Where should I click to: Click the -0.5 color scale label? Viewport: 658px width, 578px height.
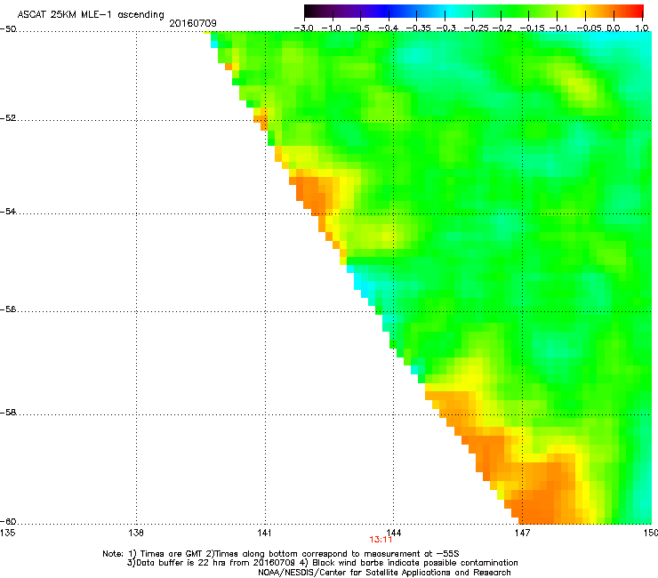click(x=359, y=28)
